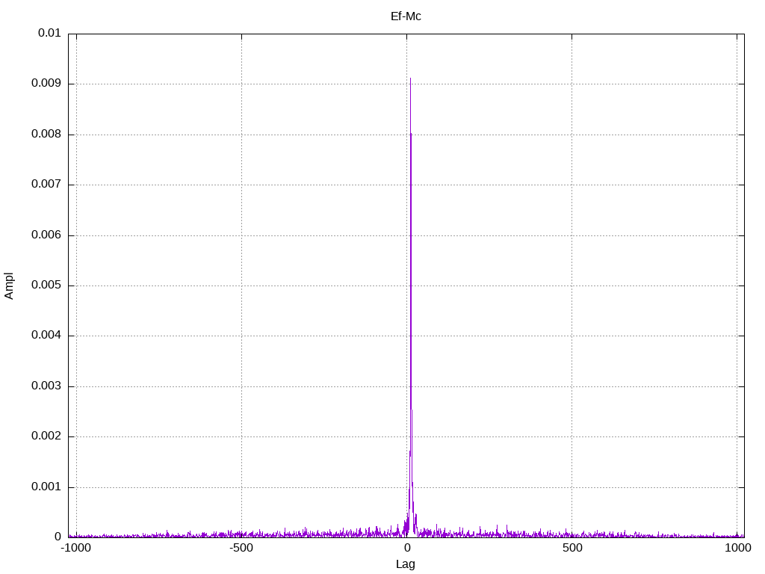
Task: Click the y-axis label "Ampl"
Action: point(9,286)
